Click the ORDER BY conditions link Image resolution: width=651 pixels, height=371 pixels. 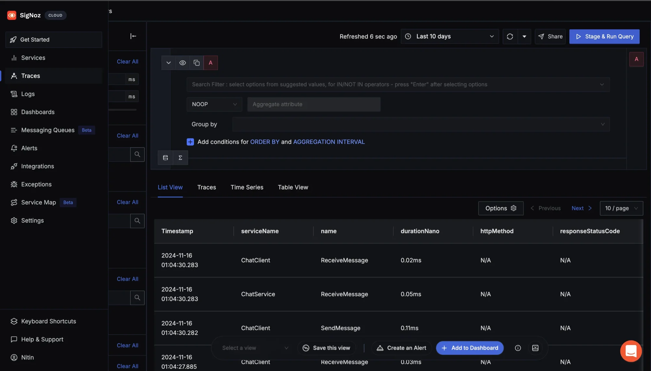tap(265, 141)
